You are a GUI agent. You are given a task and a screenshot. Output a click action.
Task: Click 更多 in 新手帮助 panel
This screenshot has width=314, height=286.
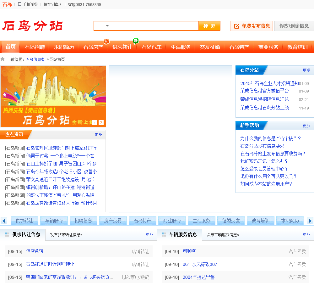point(306,126)
